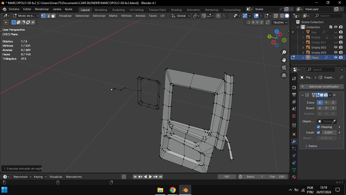
Task: Open Global transform orientation dropdown
Action: coord(181,16)
